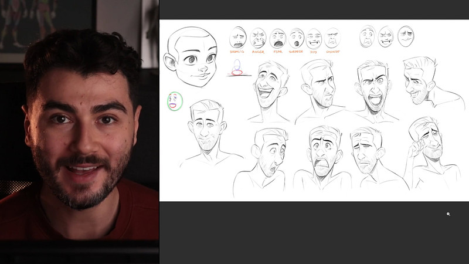This screenshot has height=264, width=469.
Task: Click the orange ANGER label
Action: [258, 52]
